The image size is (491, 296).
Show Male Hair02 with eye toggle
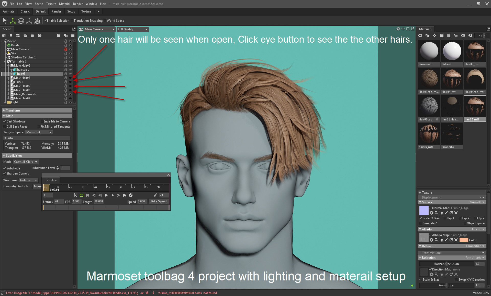point(70,86)
